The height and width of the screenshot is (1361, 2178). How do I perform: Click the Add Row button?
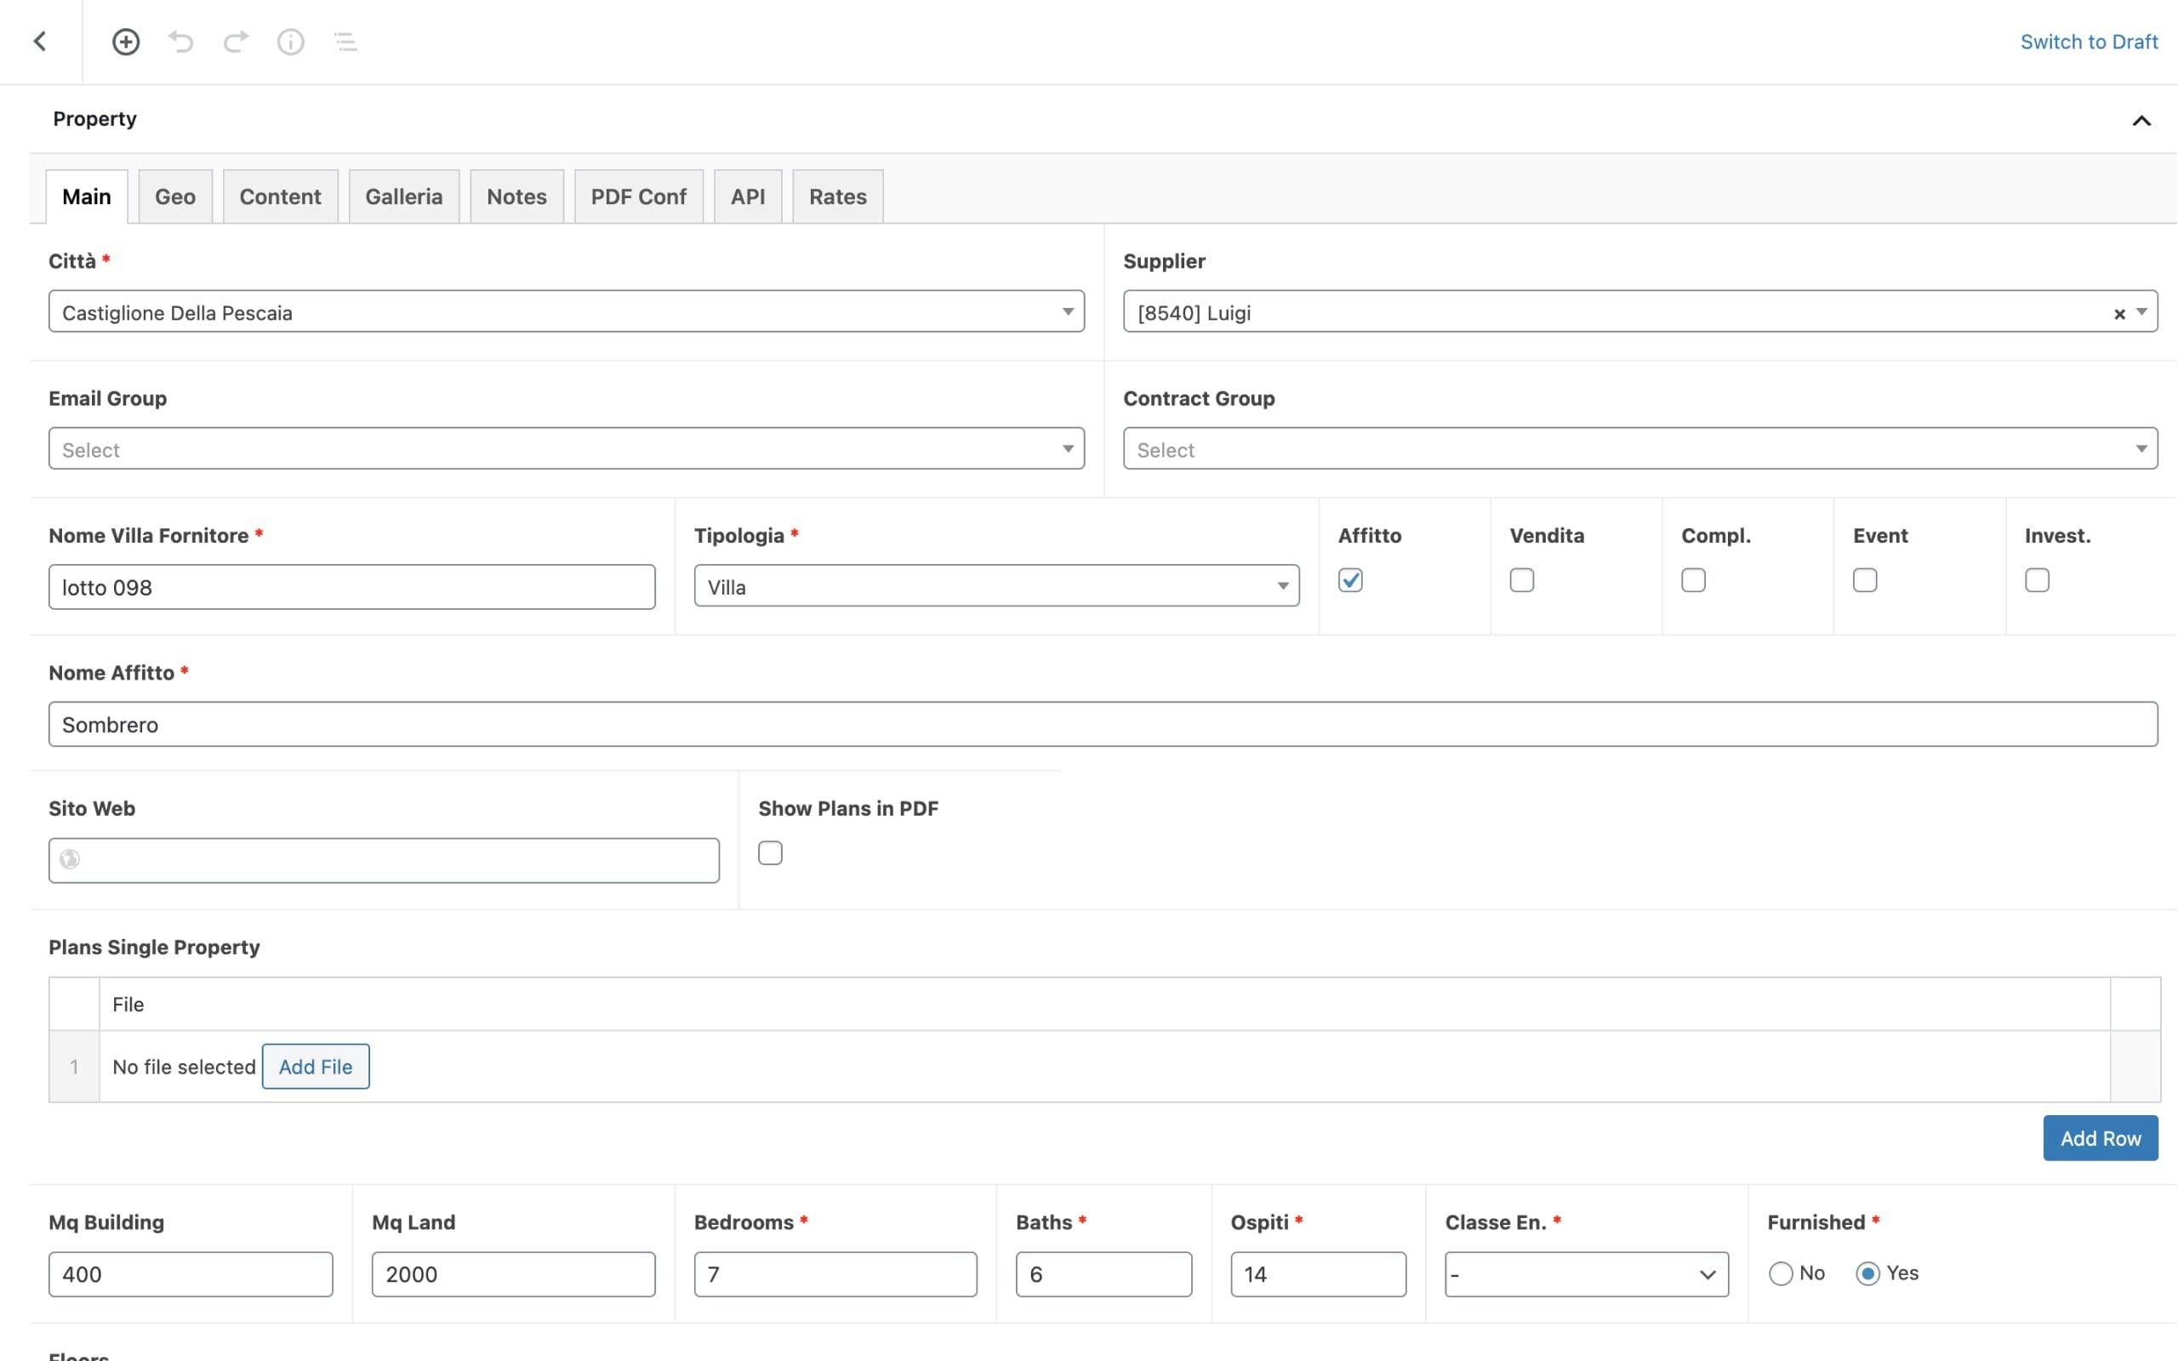2100,1138
